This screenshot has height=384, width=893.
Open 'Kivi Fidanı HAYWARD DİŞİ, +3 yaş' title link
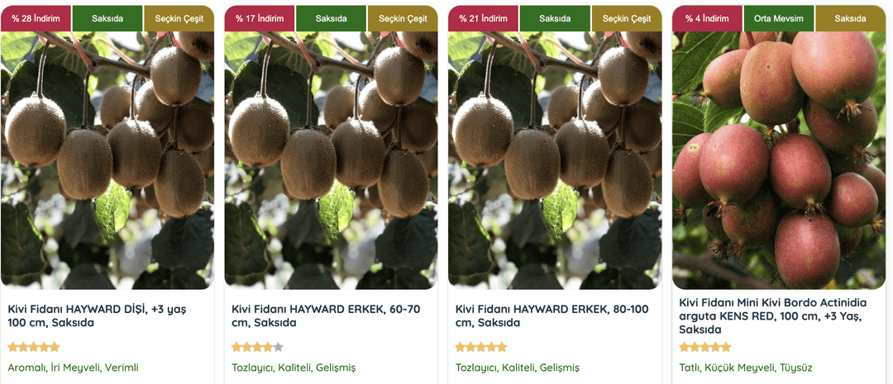point(97,315)
